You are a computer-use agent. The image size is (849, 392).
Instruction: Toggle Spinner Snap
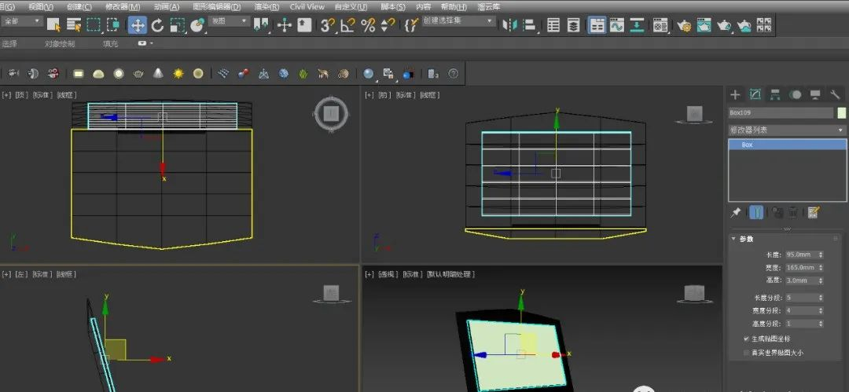388,25
